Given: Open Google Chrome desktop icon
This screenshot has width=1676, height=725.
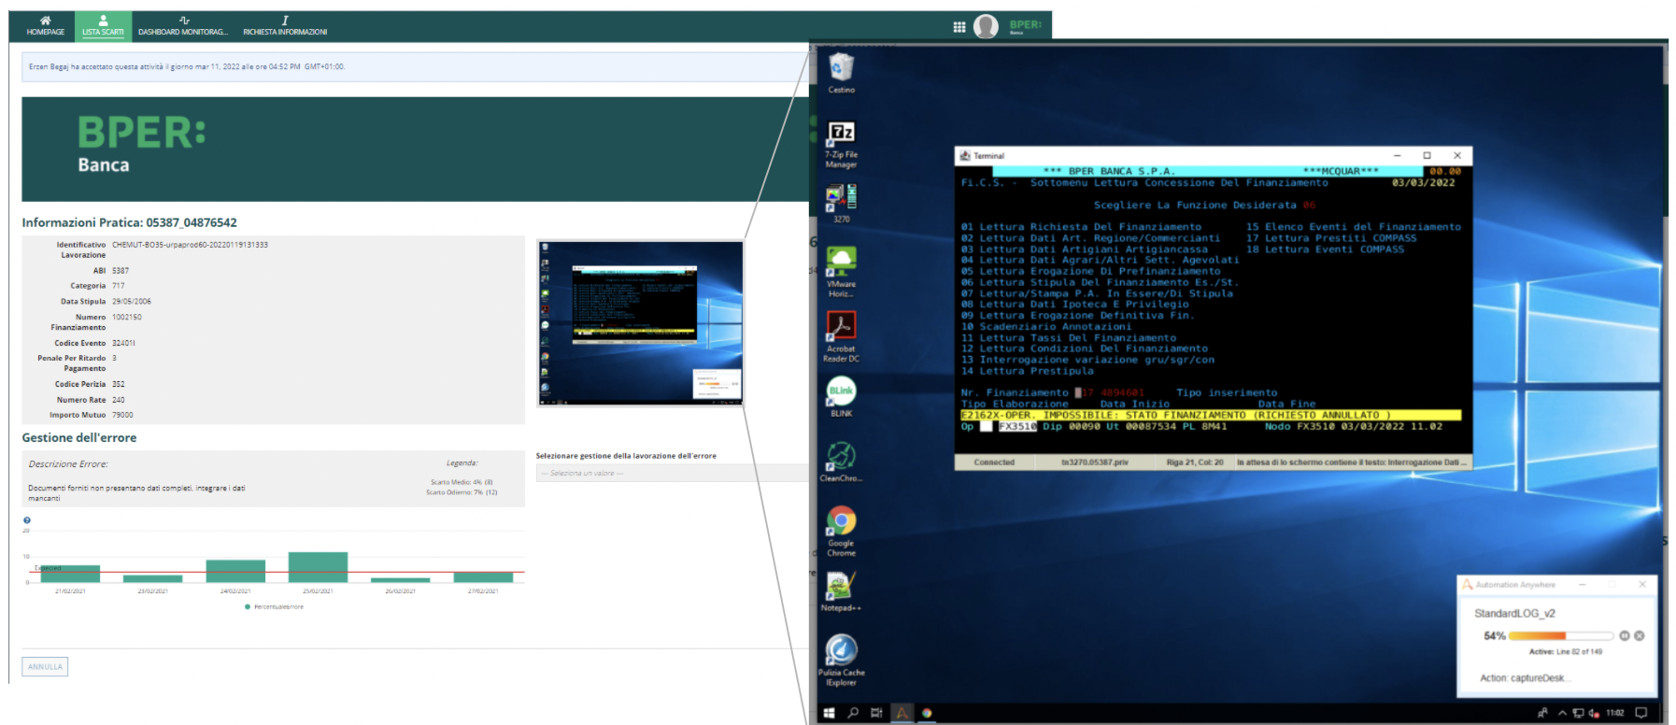Looking at the screenshot, I should (841, 531).
